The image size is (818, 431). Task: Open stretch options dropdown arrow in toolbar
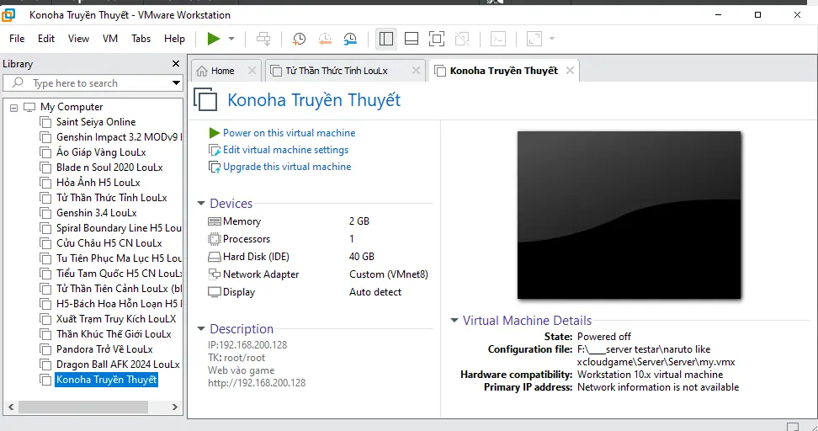[552, 39]
